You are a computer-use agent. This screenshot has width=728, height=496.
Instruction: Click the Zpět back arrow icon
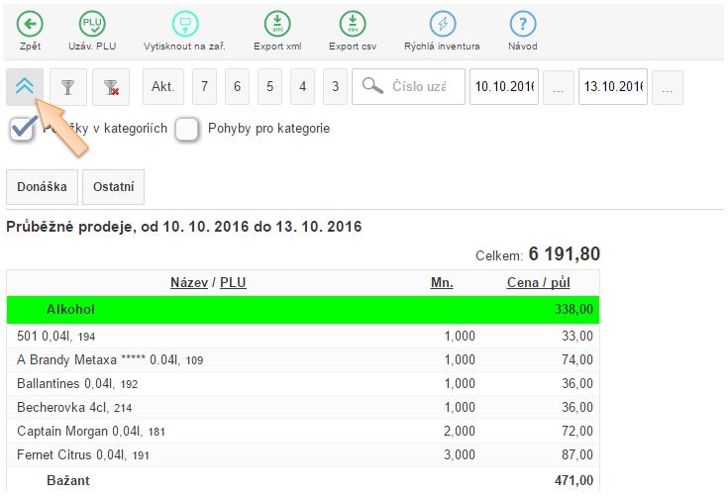[30, 25]
